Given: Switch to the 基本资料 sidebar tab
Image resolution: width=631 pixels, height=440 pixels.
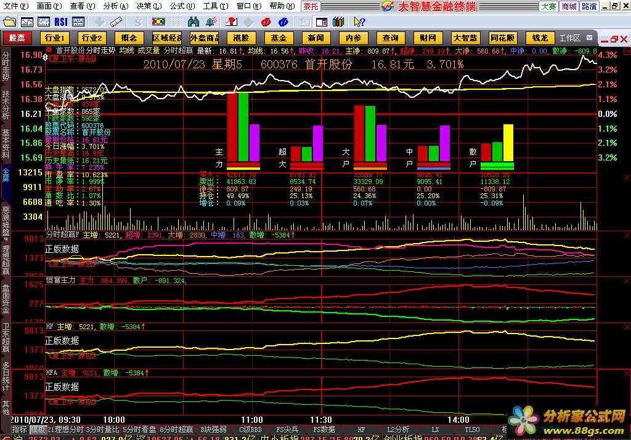Looking at the screenshot, I should point(6,143).
